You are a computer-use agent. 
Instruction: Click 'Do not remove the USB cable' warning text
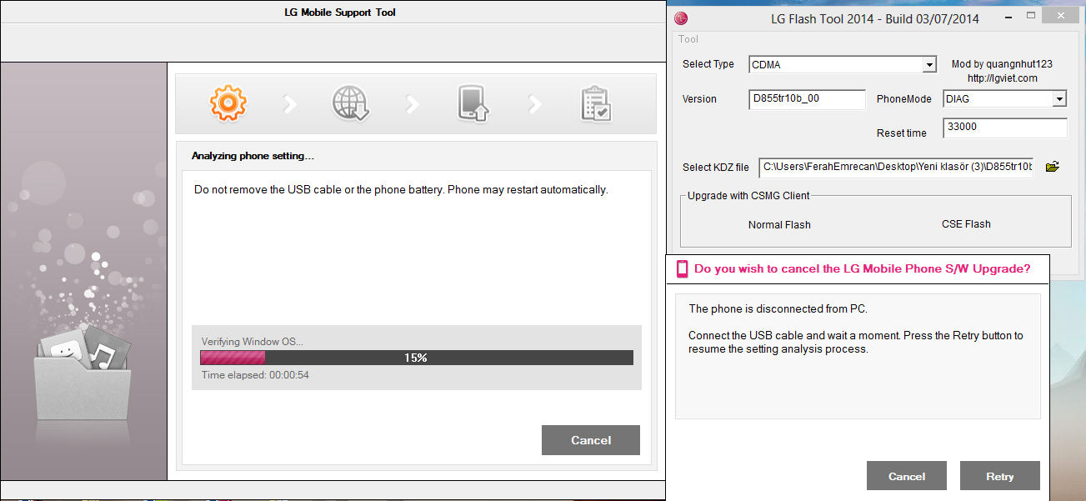pos(401,189)
